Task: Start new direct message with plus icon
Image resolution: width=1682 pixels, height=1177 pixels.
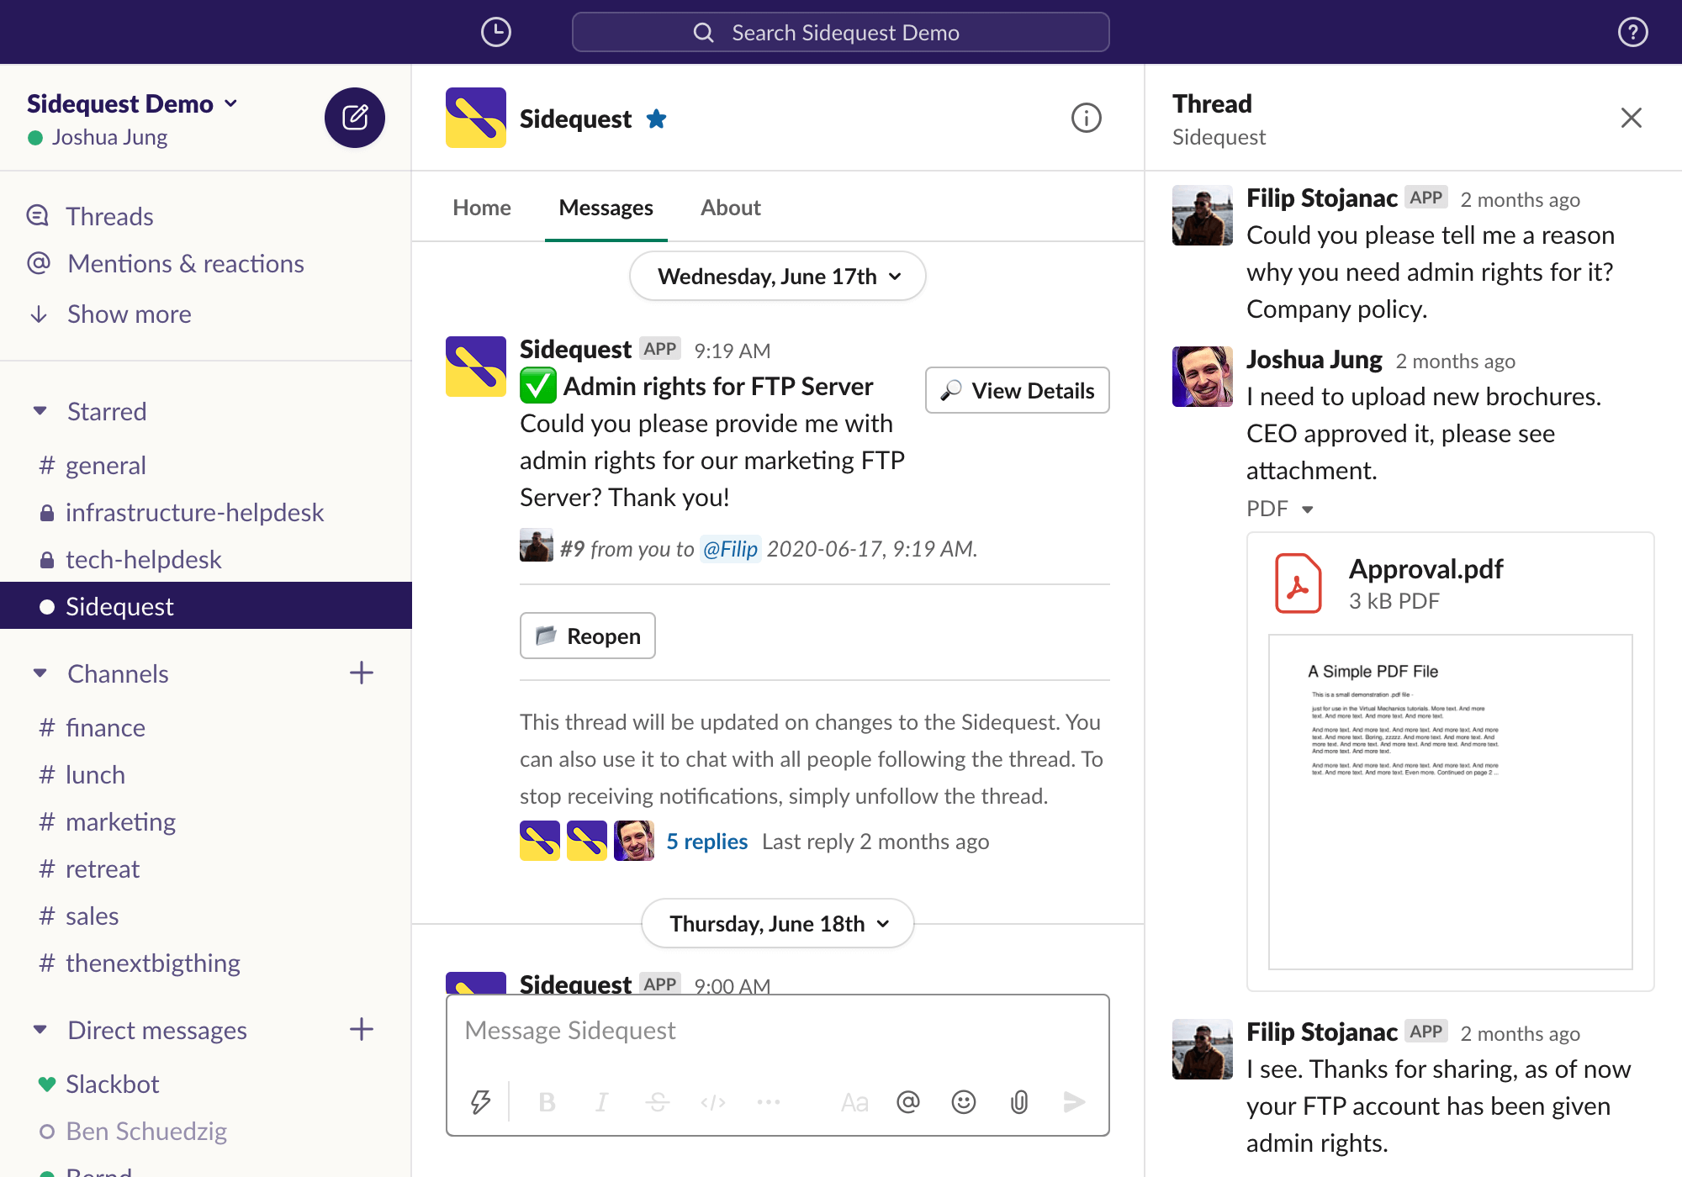Action: (361, 1029)
